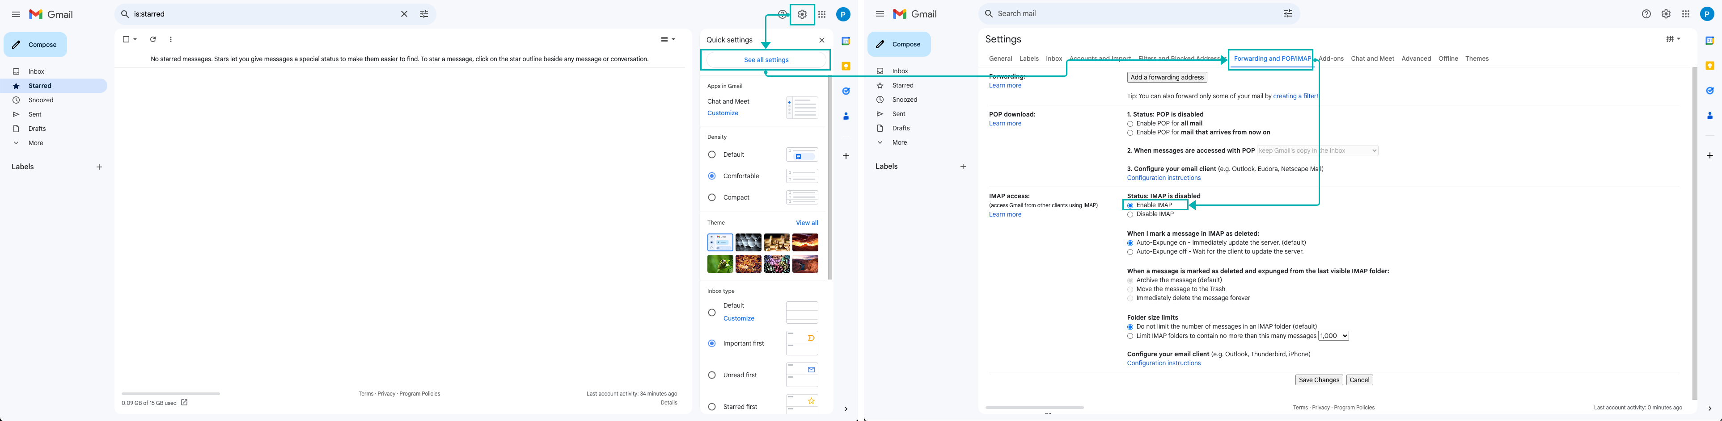Open the Forwarding and POP/IMAP tab
The height and width of the screenshot is (421, 1722).
coord(1272,59)
